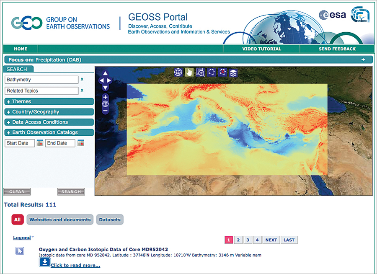Expand the Themes section
The height and width of the screenshot is (274, 377).
pyautogui.click(x=49, y=101)
